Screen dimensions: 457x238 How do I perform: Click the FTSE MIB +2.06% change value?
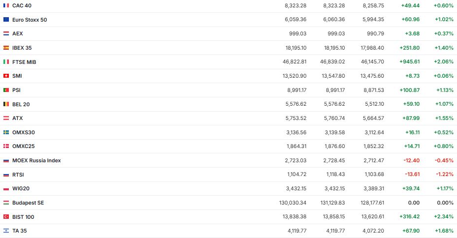pyautogui.click(x=444, y=62)
